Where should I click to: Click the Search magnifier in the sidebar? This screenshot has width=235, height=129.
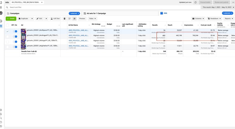[1, 118]
